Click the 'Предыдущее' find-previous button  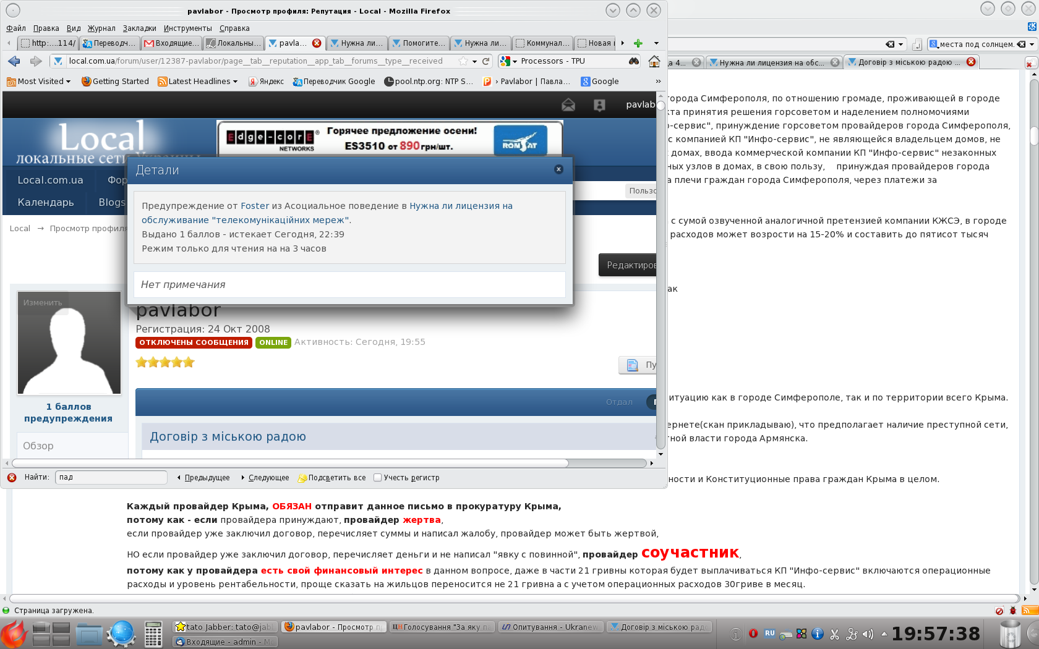[203, 478]
